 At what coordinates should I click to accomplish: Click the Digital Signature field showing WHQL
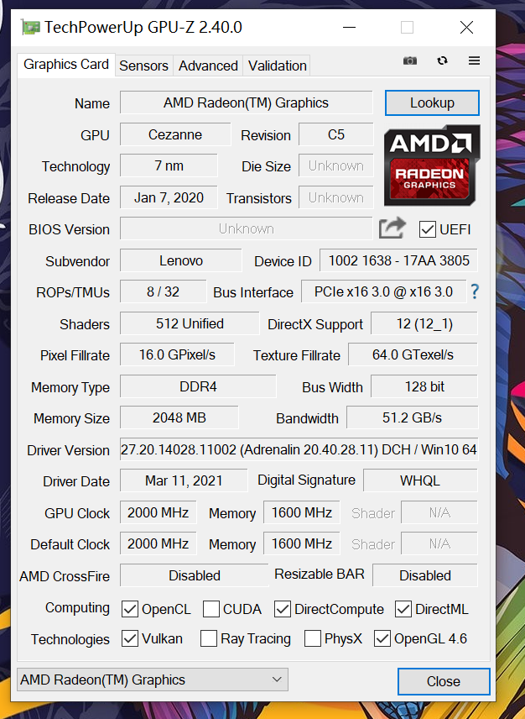[x=420, y=480]
